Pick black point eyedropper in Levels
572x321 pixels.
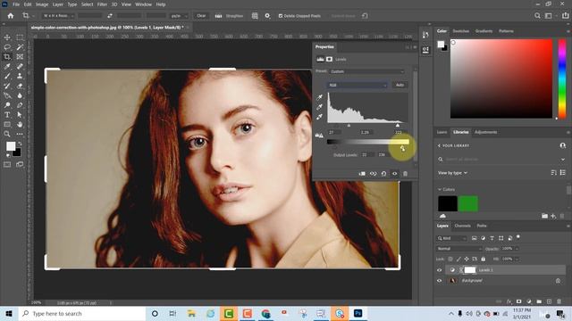tap(320, 97)
